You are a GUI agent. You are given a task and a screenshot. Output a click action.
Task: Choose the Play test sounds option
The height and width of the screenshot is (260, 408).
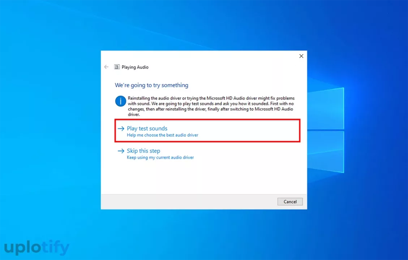click(x=147, y=129)
